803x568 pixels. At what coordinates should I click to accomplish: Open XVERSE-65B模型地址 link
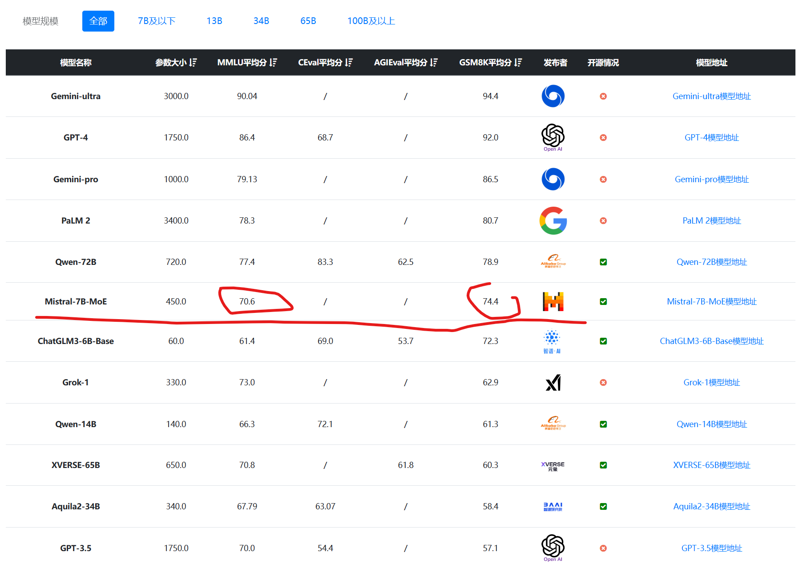click(x=712, y=465)
